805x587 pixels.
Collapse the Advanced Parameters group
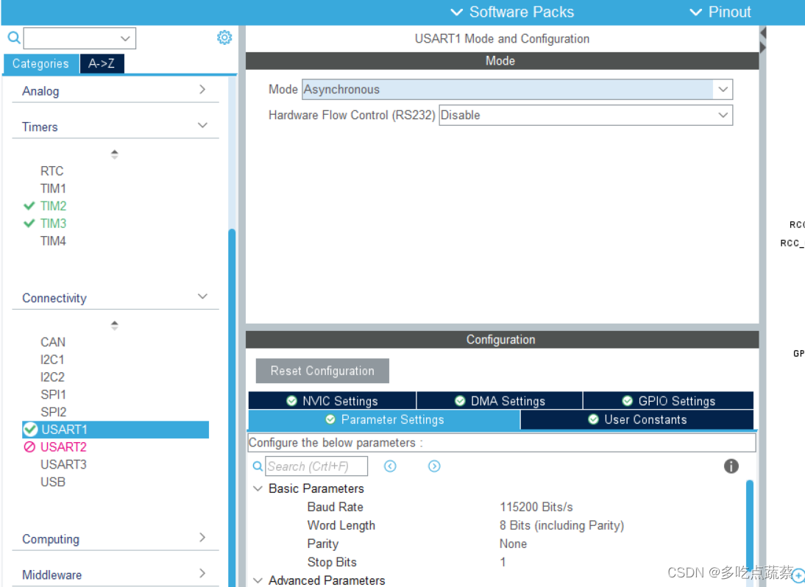click(258, 580)
